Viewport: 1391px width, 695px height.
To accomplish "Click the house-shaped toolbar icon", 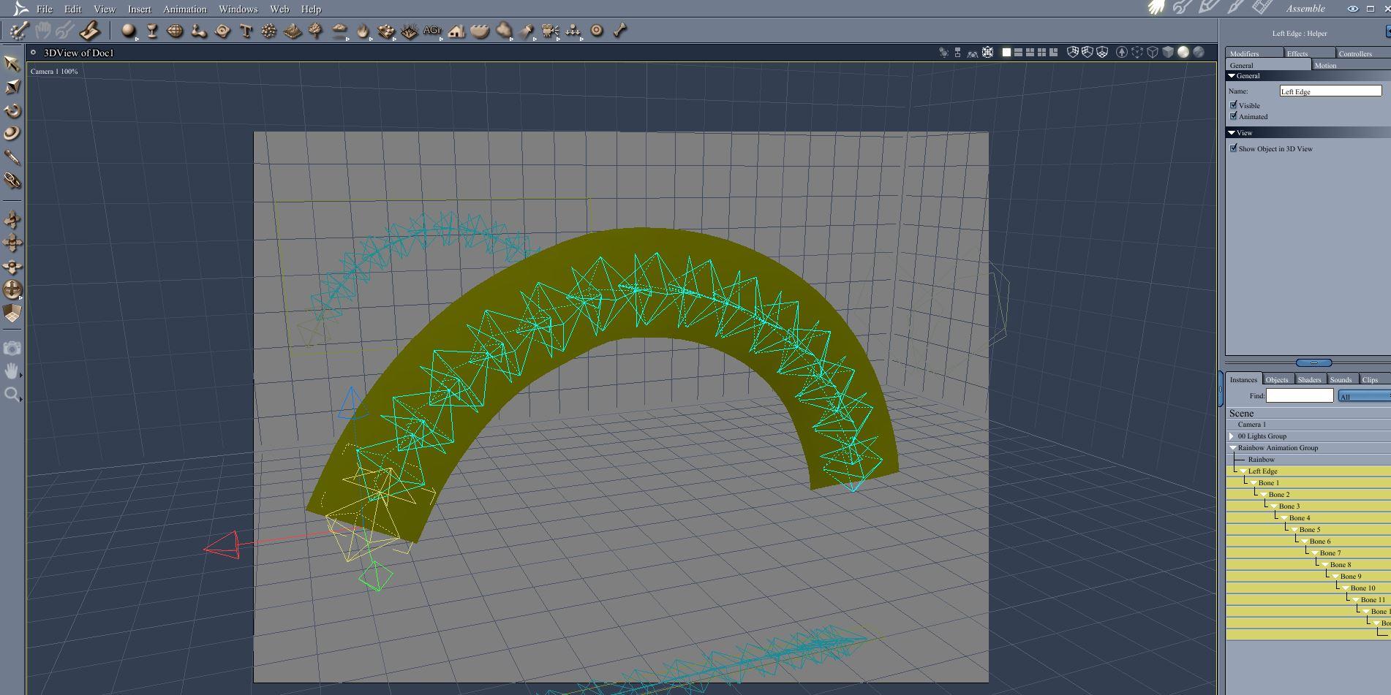I will [x=456, y=31].
